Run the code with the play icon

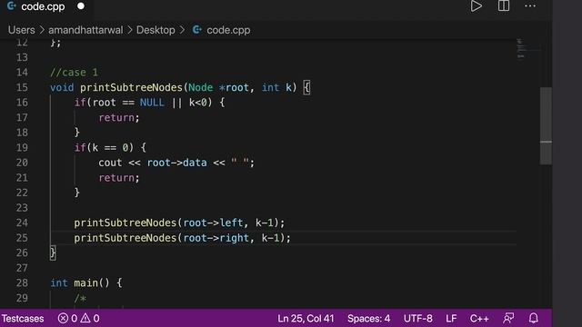(x=477, y=6)
